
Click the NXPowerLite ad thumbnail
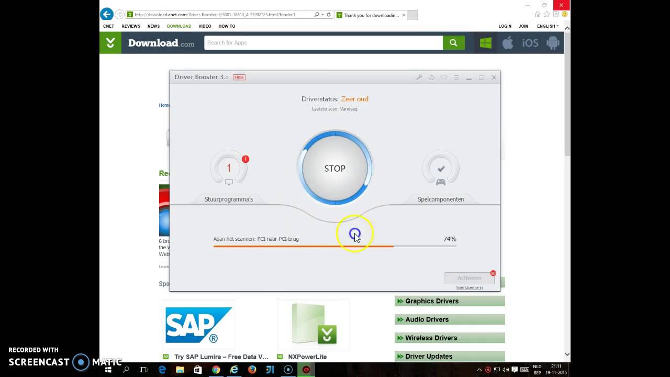(x=313, y=325)
